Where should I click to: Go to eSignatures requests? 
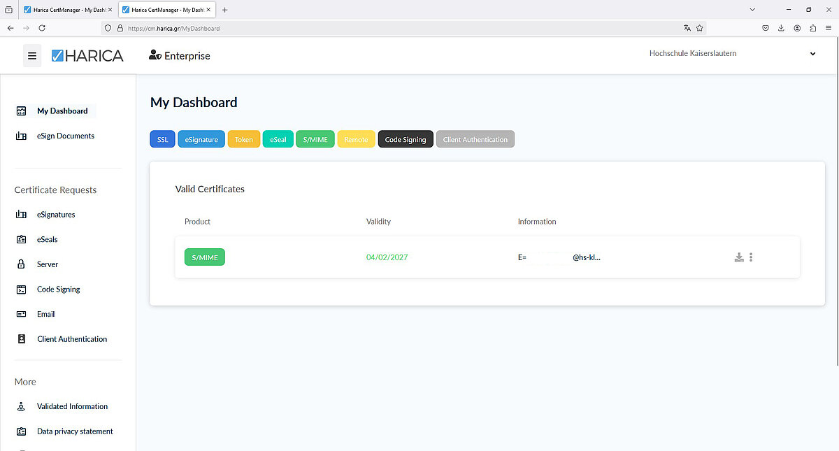coord(56,215)
